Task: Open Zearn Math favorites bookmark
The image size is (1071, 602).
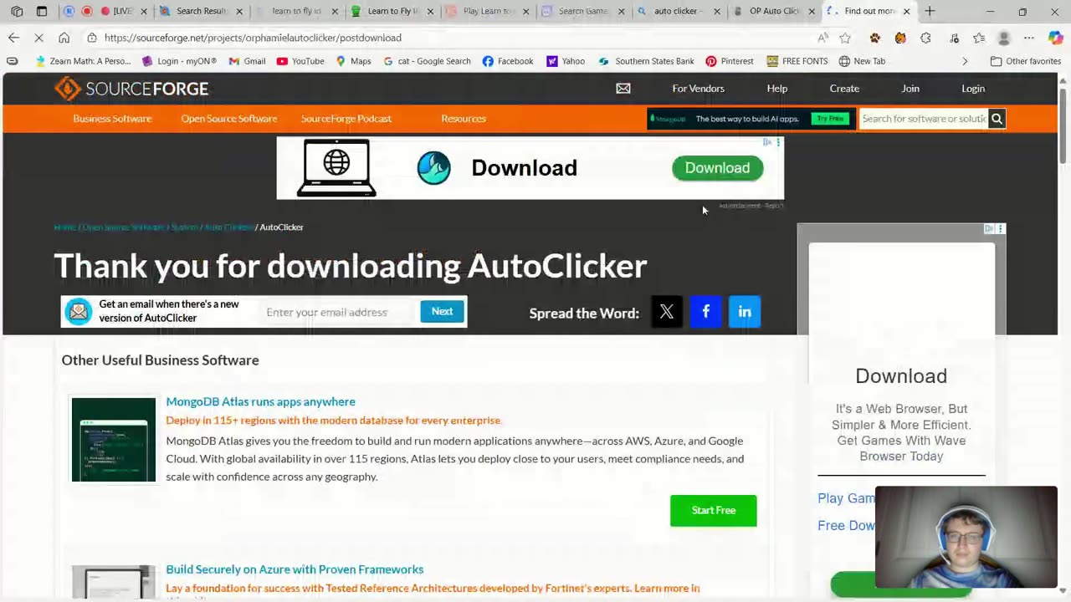Action: coord(84,61)
